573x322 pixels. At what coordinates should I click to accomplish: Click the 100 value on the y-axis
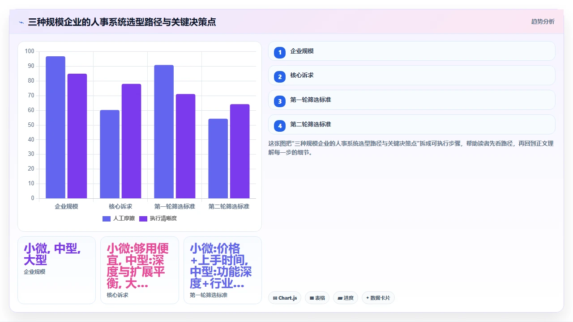30,51
